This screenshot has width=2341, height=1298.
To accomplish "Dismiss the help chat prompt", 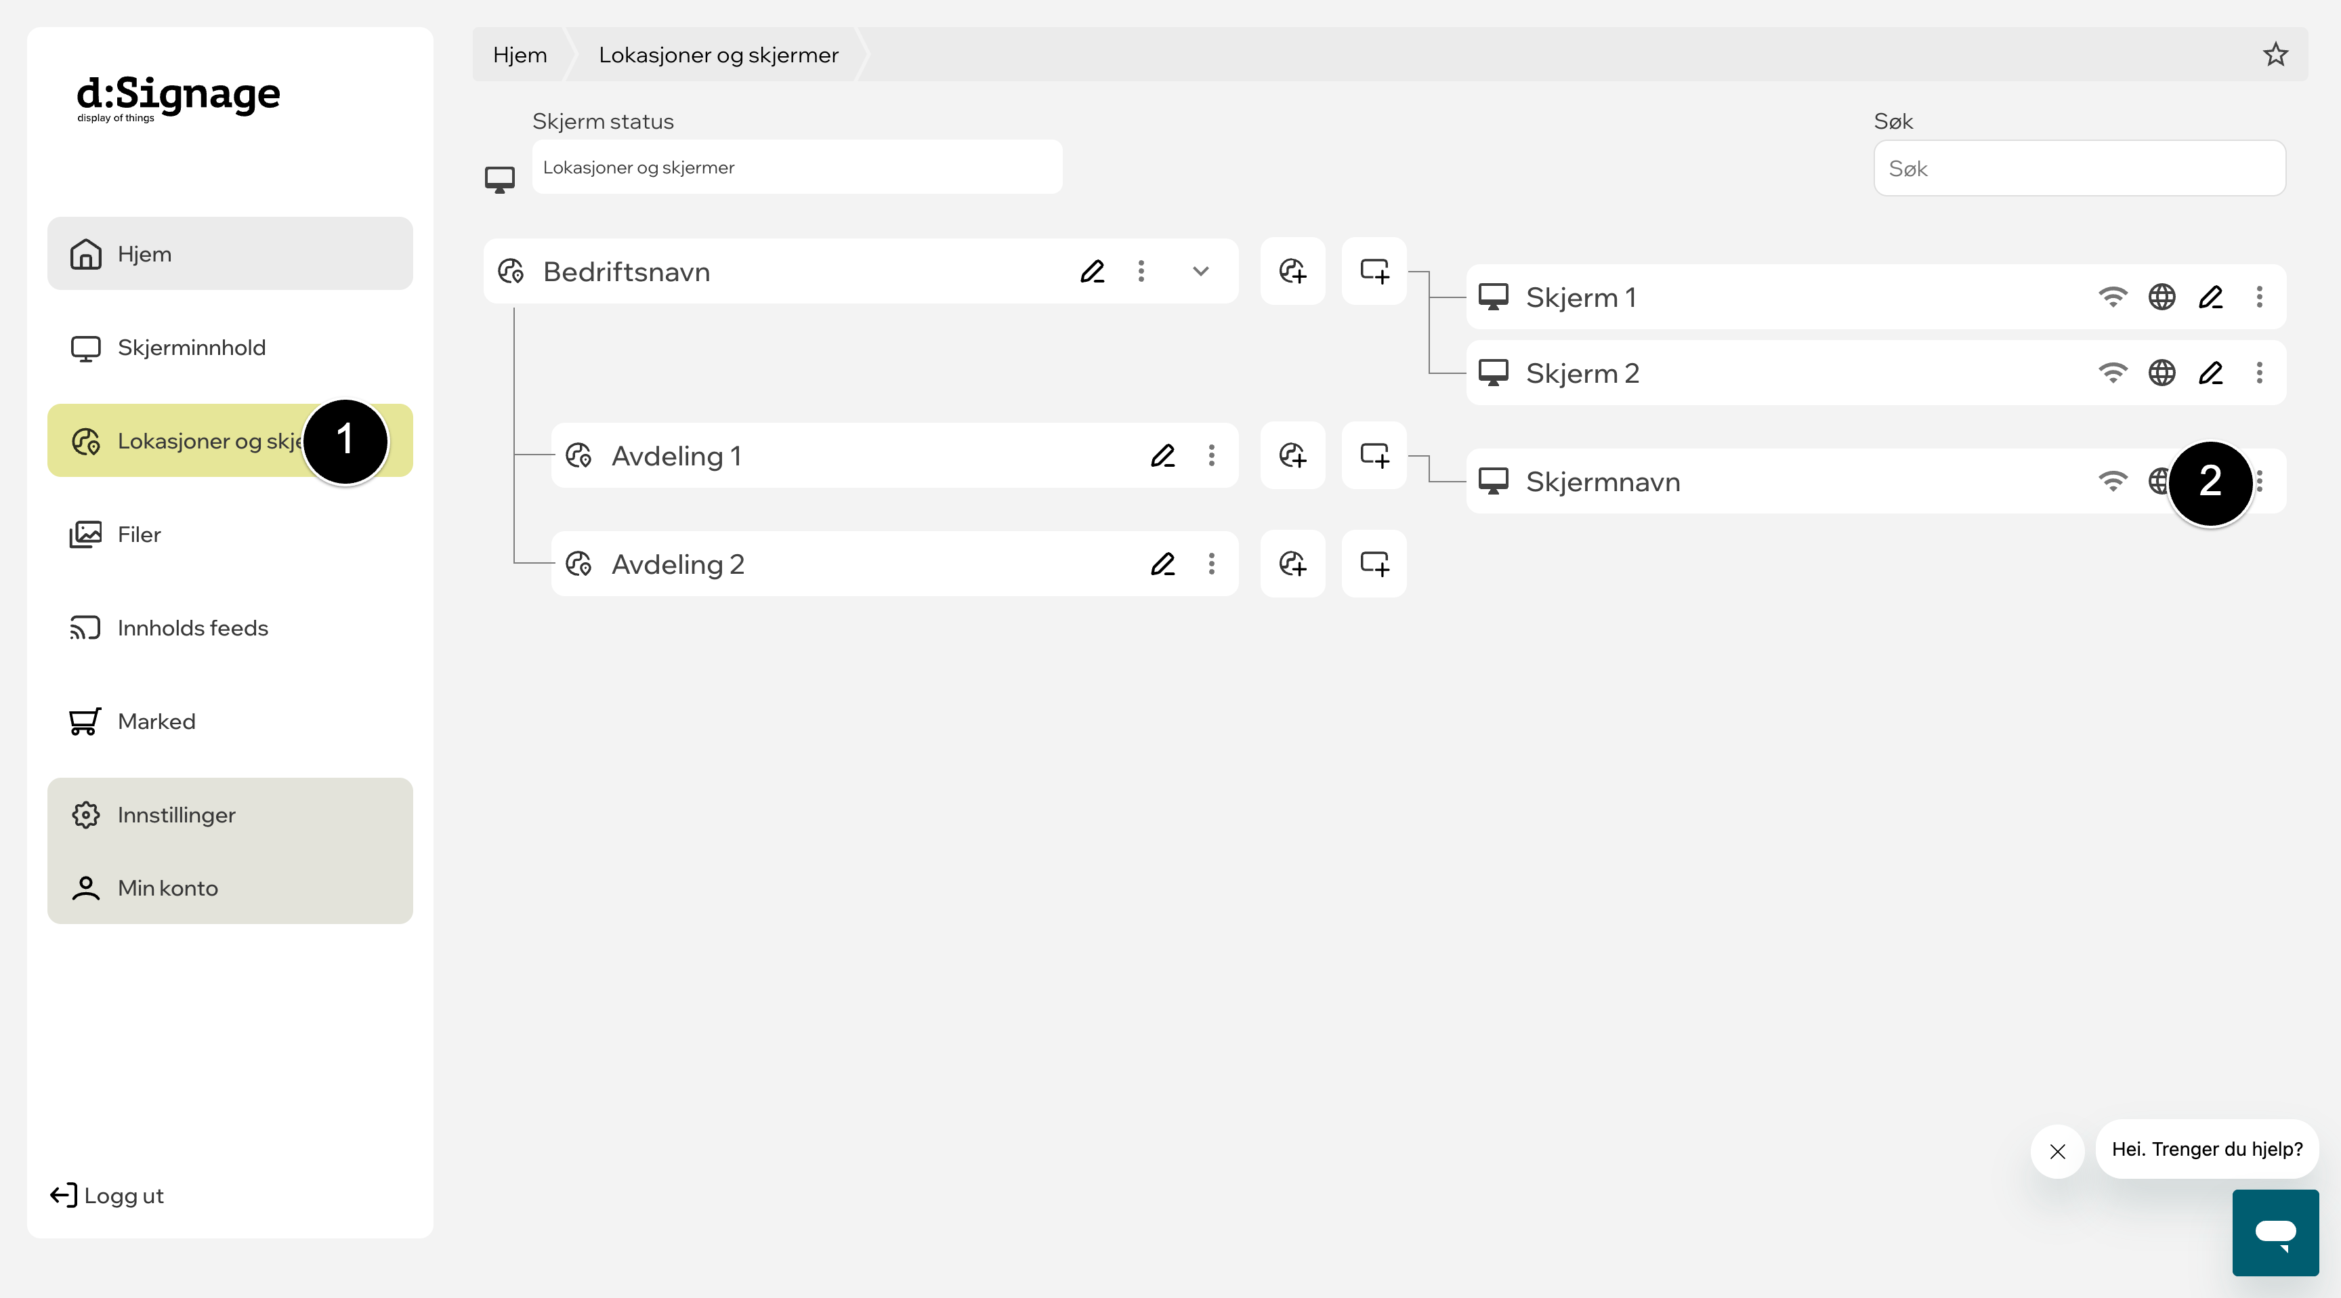I will tap(2057, 1152).
